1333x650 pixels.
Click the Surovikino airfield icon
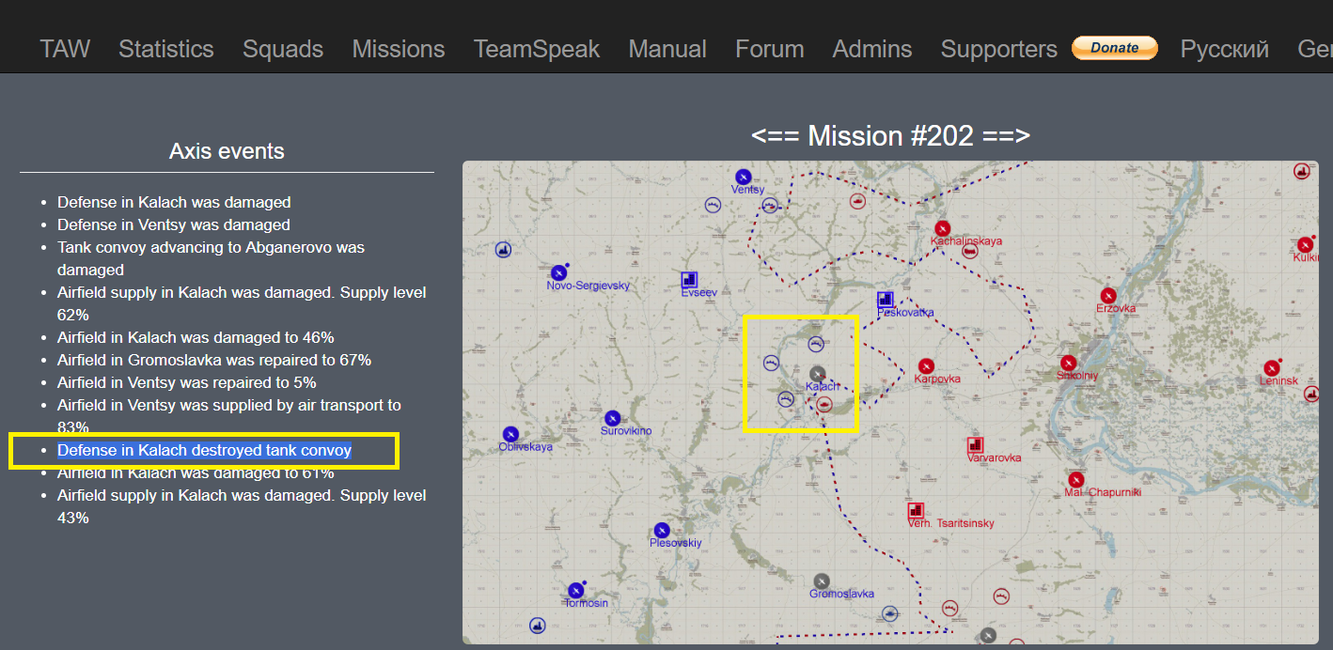coord(613,418)
